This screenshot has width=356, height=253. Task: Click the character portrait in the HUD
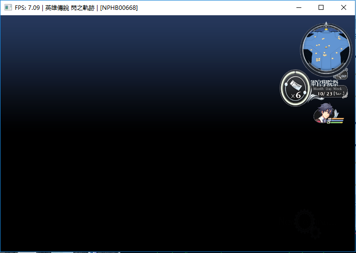click(324, 113)
